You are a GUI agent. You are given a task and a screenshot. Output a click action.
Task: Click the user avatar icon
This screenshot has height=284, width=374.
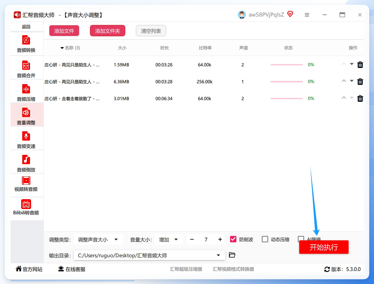242,15
